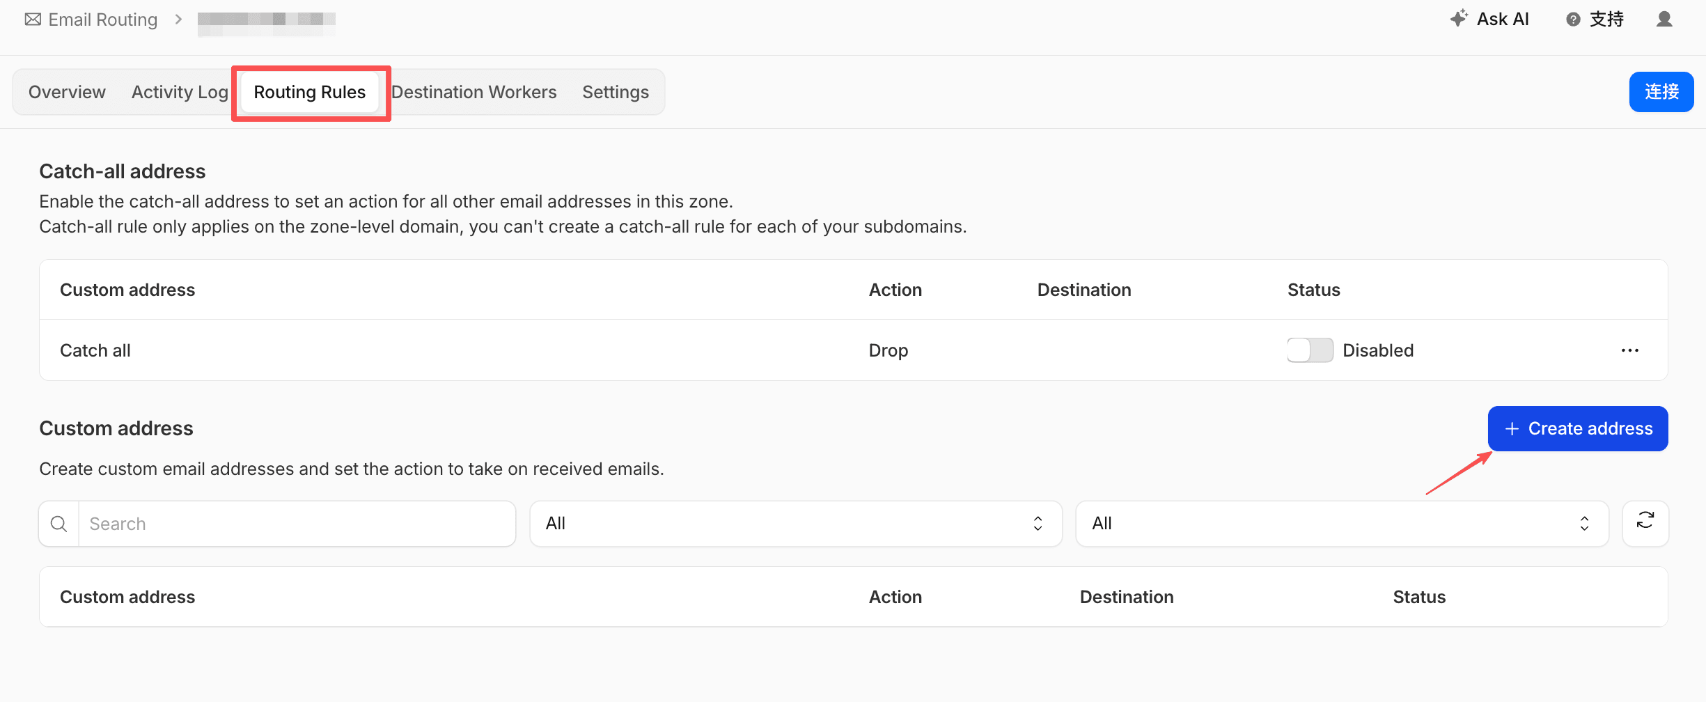
Task: Expand the first All filter dropdown
Action: 796,524
